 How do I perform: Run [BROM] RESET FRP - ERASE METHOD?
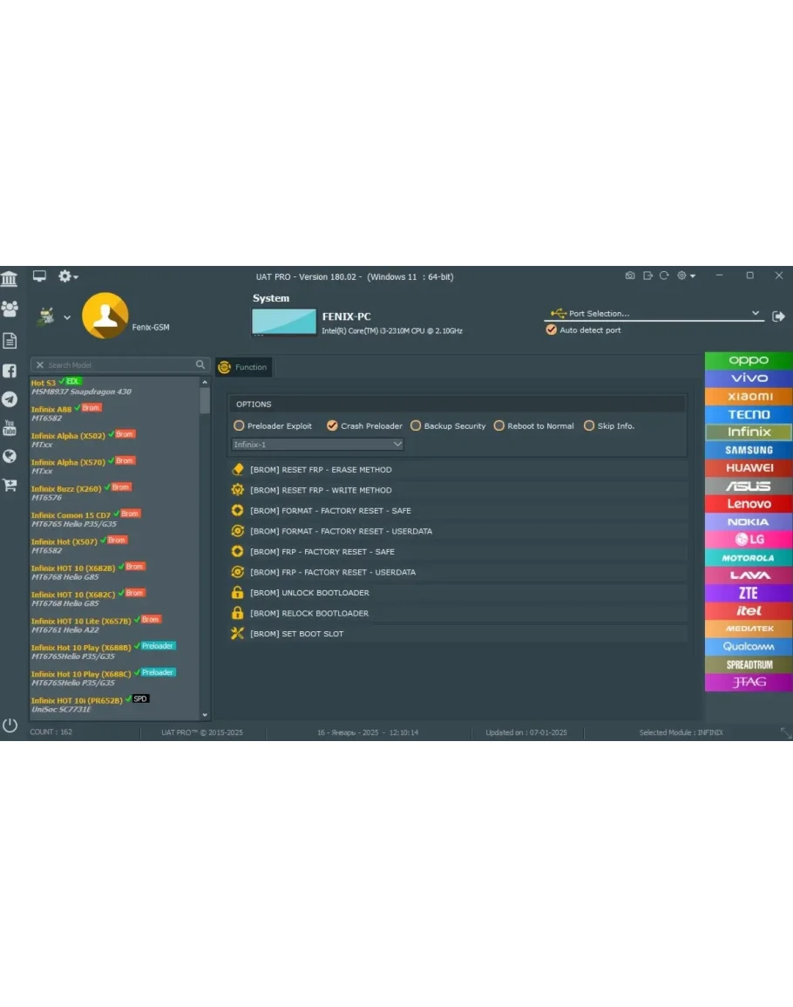click(x=320, y=470)
